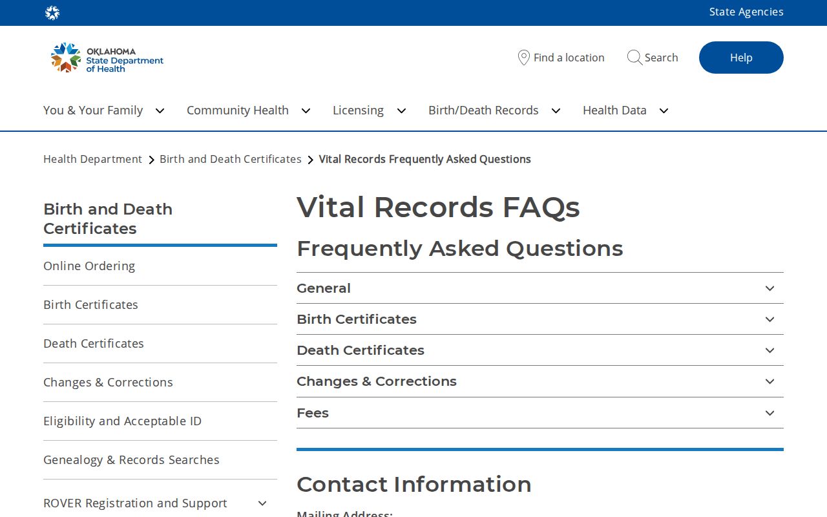This screenshot has width=827, height=517.
Task: Open Birth Certificates sidebar link
Action: coord(90,304)
